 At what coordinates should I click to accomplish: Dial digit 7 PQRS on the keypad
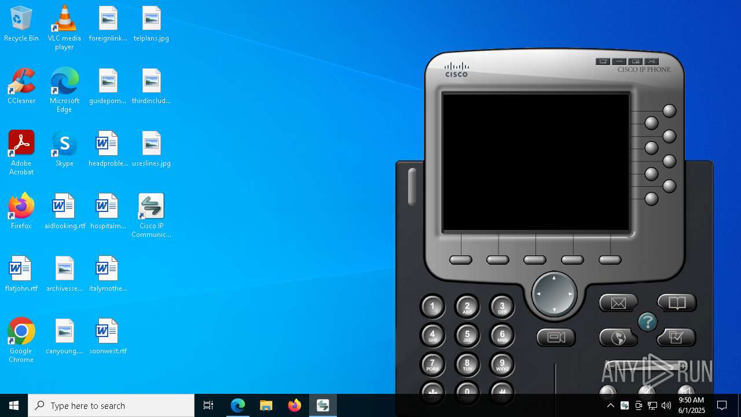(432, 364)
